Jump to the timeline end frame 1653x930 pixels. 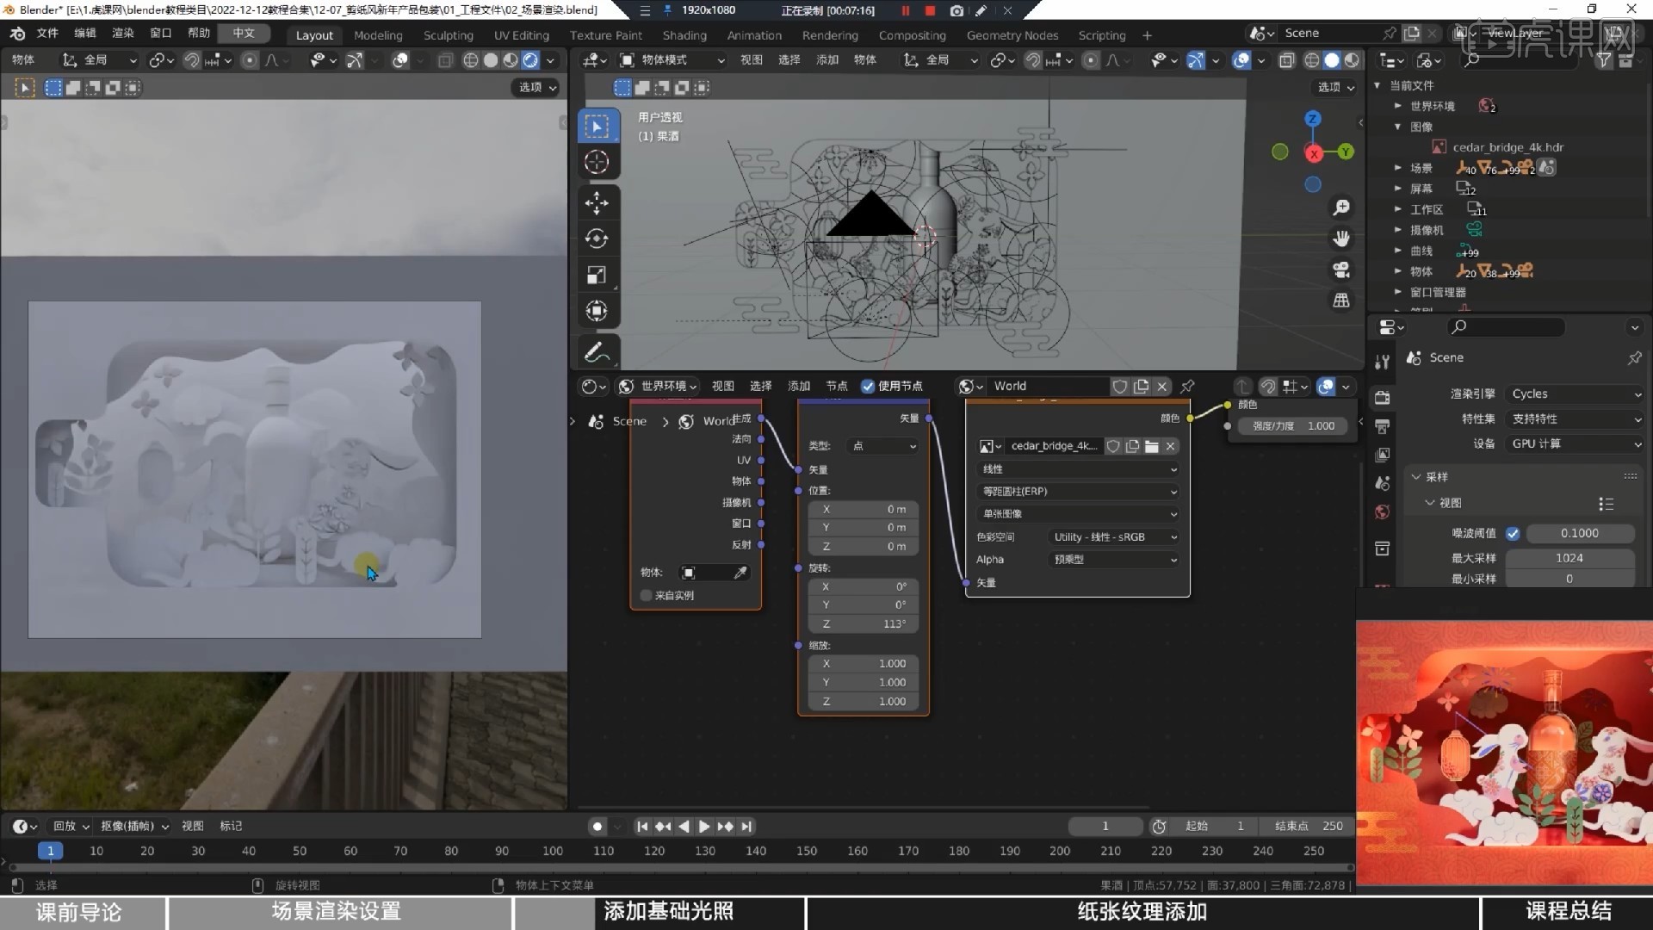(746, 827)
